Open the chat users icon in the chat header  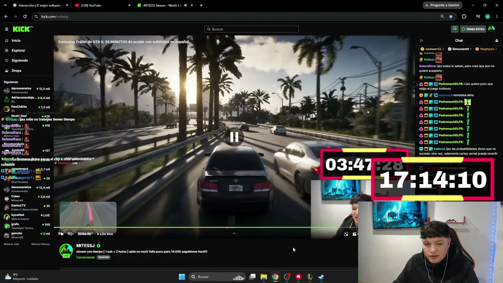click(x=497, y=40)
